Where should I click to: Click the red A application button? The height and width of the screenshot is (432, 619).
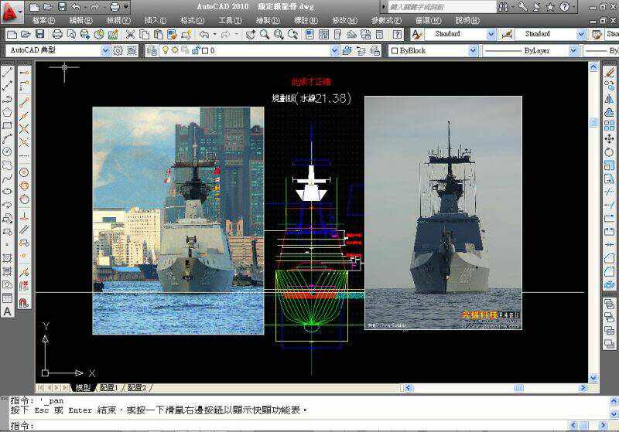pos(10,11)
